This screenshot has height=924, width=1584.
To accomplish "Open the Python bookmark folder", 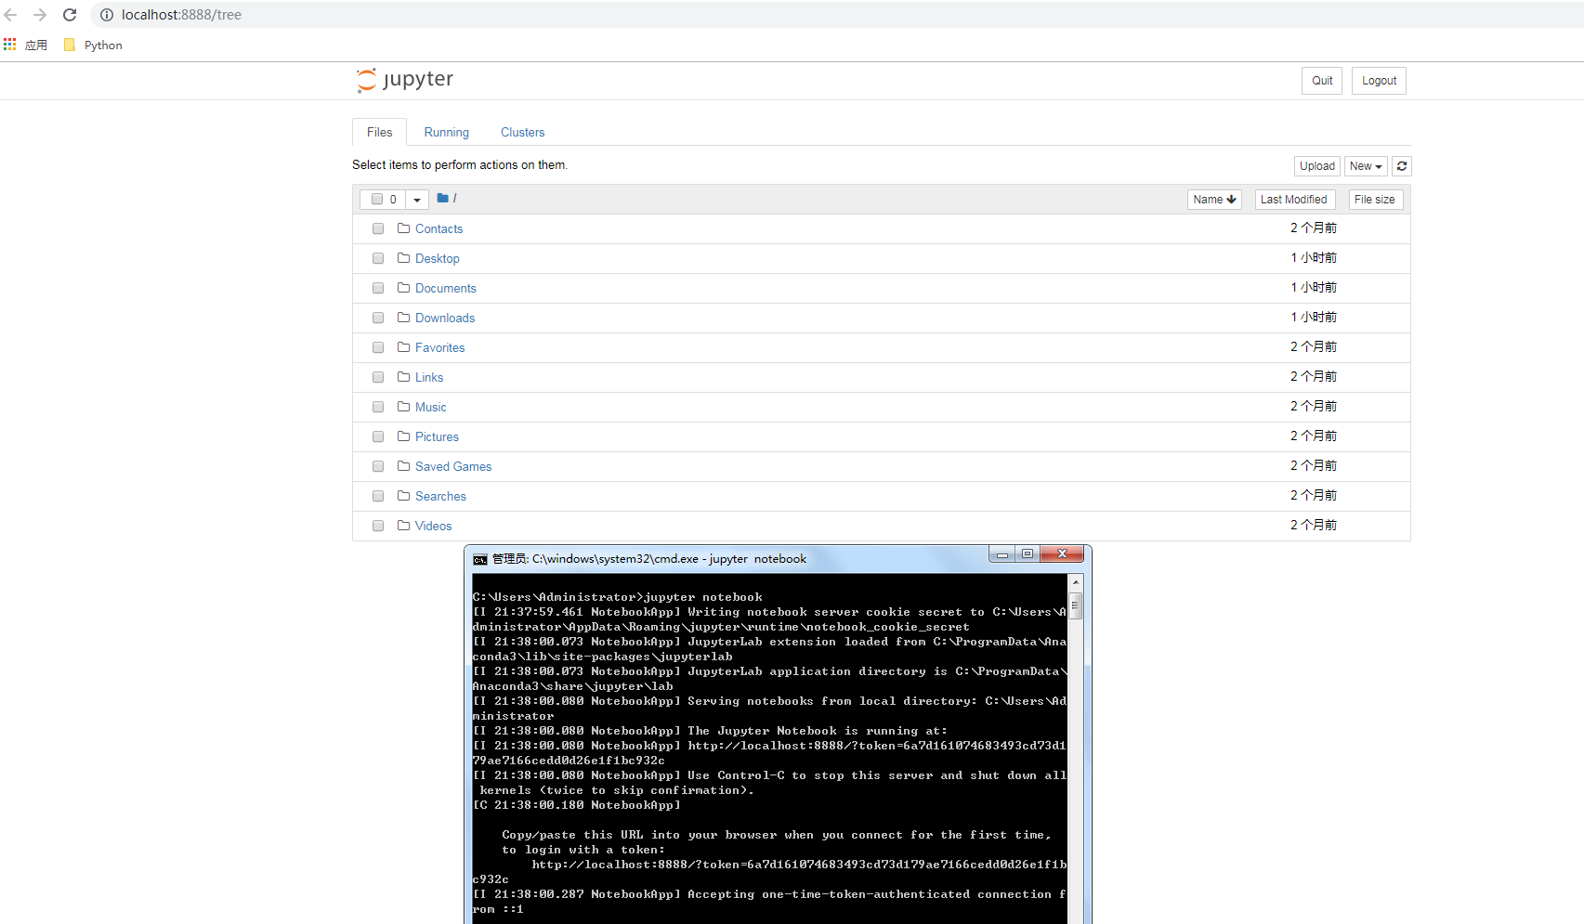I will pyautogui.click(x=93, y=45).
